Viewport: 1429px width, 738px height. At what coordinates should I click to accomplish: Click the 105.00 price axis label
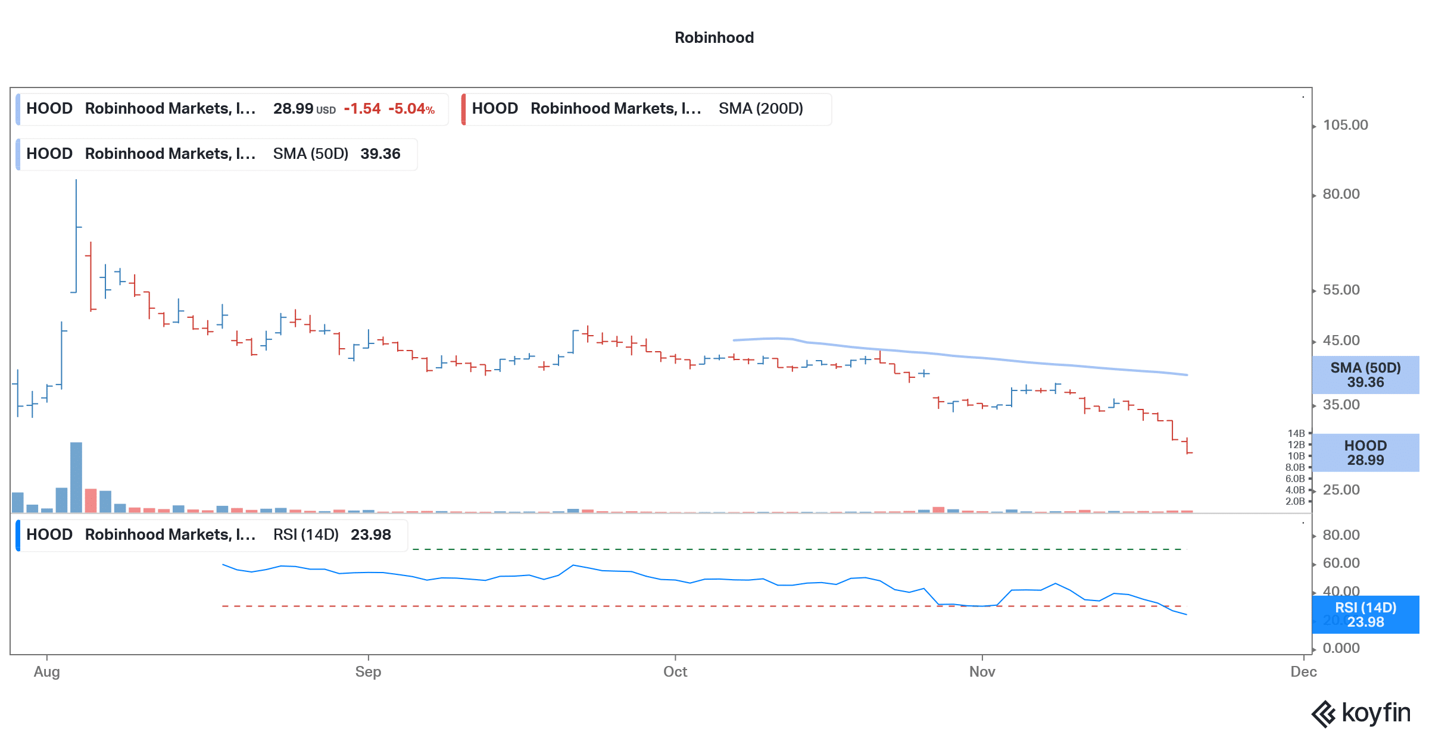tap(1345, 125)
